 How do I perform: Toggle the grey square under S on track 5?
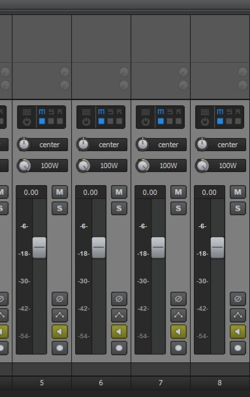pos(51,121)
